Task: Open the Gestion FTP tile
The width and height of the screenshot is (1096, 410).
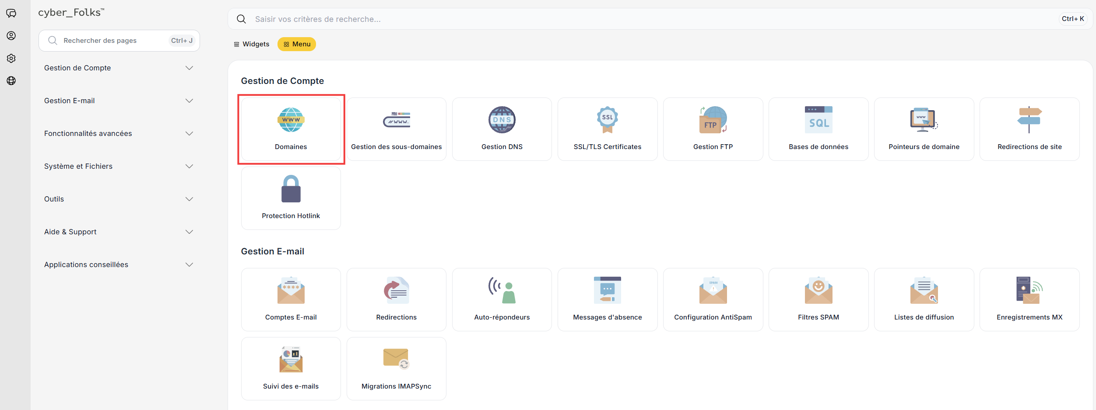Action: click(713, 129)
